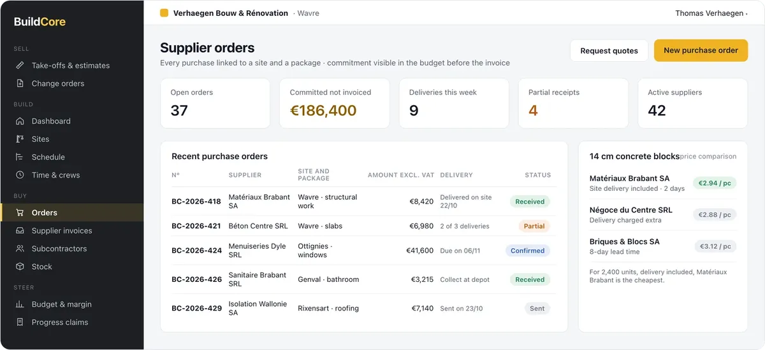Open Budget & margin
Image resolution: width=765 pixels, height=350 pixels.
(71, 304)
